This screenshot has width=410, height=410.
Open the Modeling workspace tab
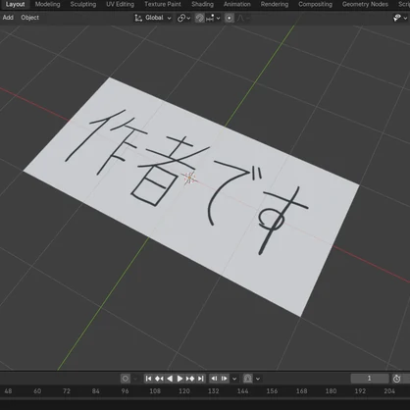tap(48, 4)
